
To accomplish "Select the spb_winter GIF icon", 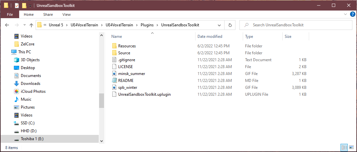I will pos(114,88).
